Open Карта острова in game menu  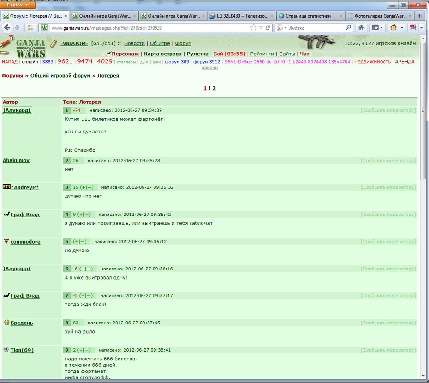163,54
